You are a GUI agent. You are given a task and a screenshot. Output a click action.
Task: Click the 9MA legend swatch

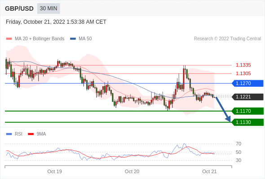point(31,134)
